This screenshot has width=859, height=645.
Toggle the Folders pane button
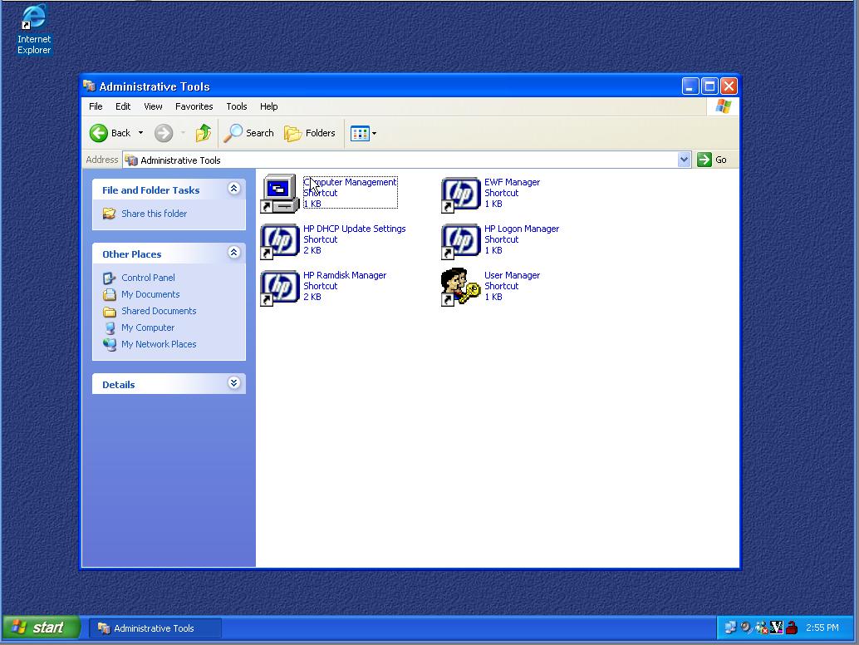pos(310,133)
